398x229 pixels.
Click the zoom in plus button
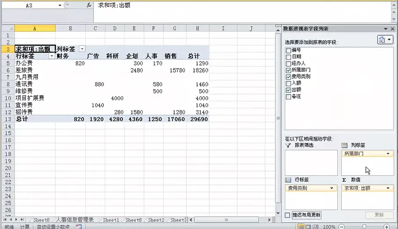[x=387, y=227]
